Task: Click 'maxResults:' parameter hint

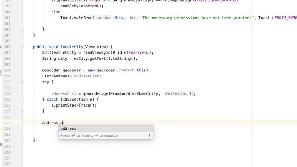Action: [x=175, y=94]
